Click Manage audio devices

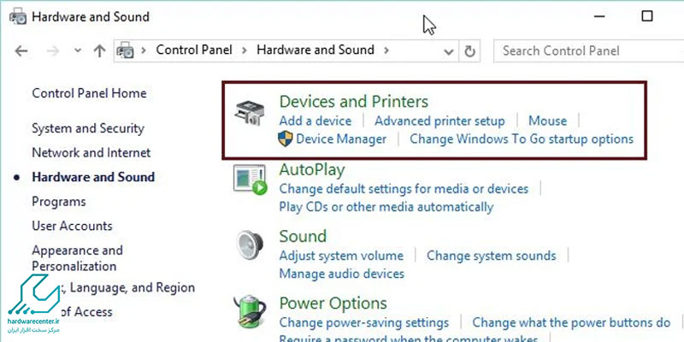point(341,274)
